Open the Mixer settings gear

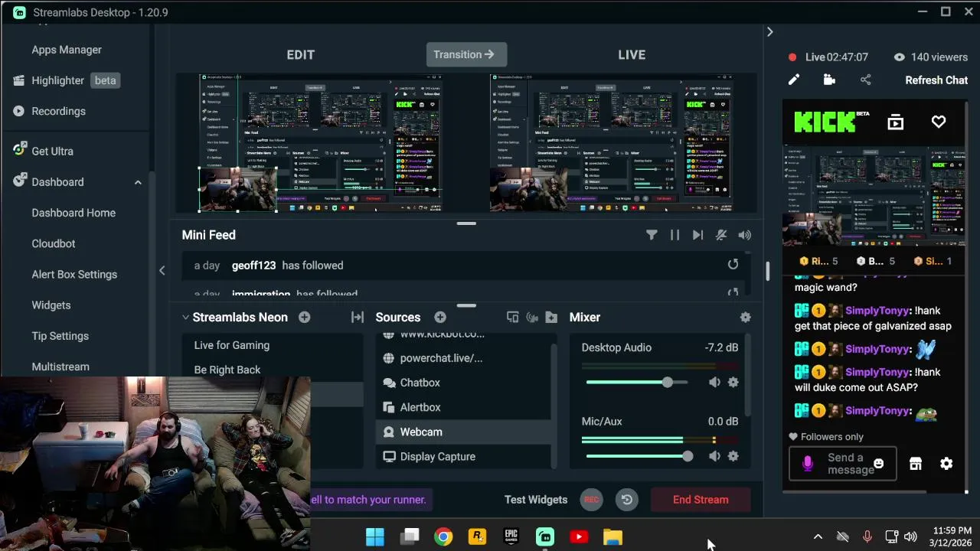(x=745, y=317)
